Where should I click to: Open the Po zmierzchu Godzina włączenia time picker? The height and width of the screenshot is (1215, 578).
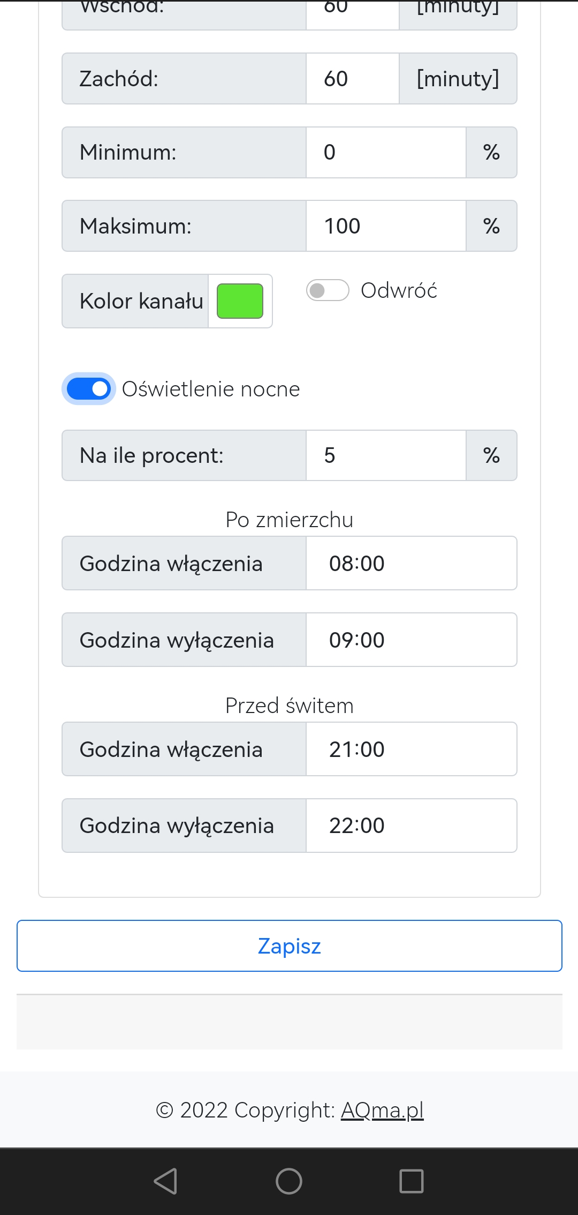click(x=411, y=564)
